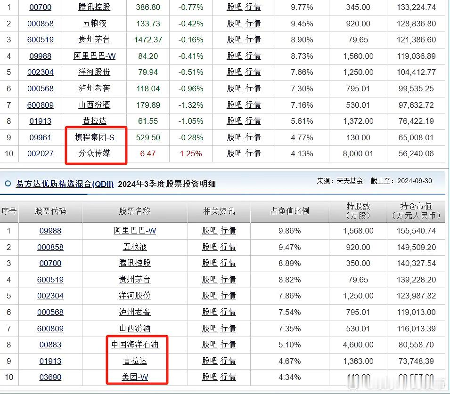Image resolution: width=450 pixels, height=394 pixels.
Task: Open stock code 00700 in lower table
Action: click(50, 263)
